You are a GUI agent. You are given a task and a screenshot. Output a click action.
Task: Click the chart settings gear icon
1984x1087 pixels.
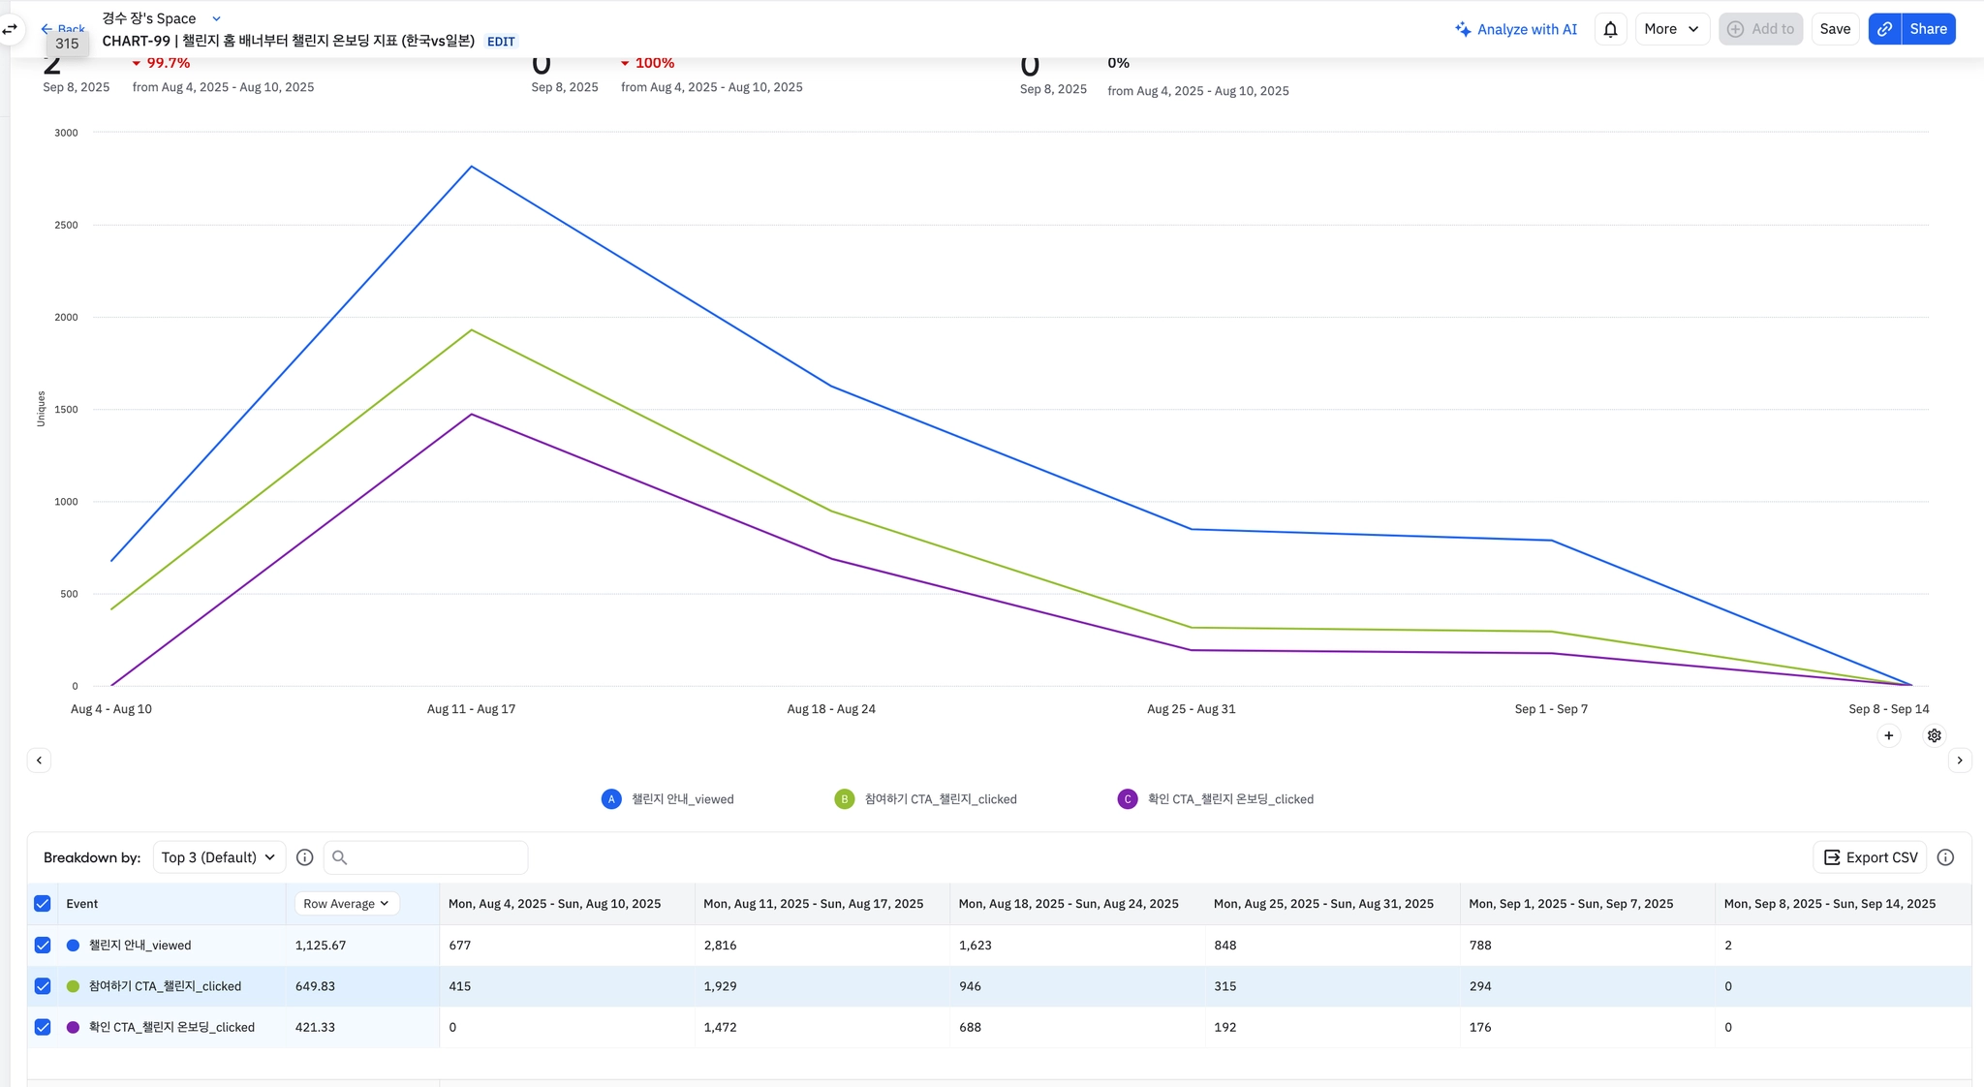coord(1934,735)
